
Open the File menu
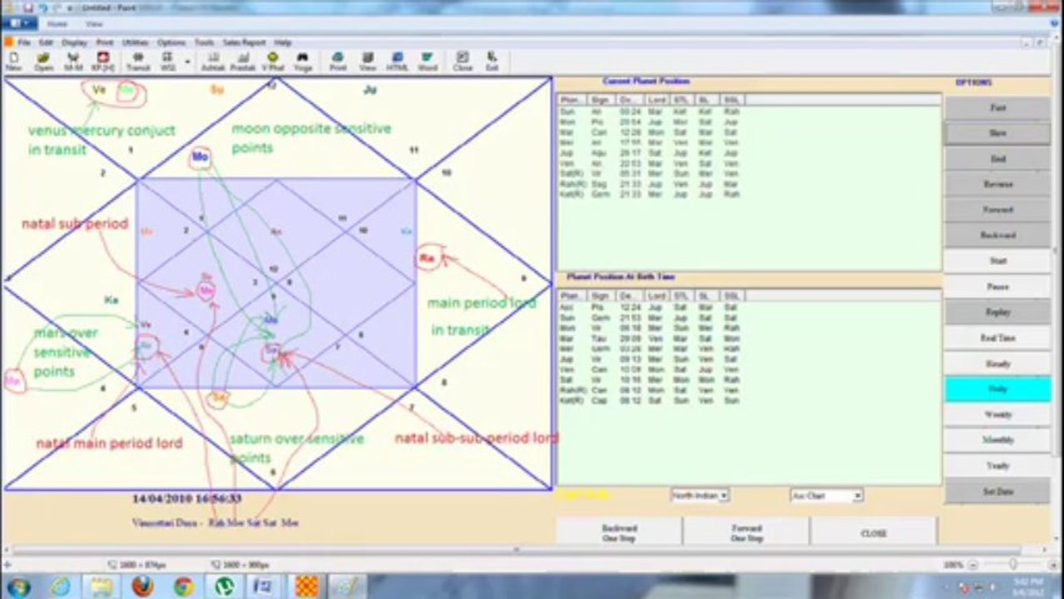pos(23,42)
